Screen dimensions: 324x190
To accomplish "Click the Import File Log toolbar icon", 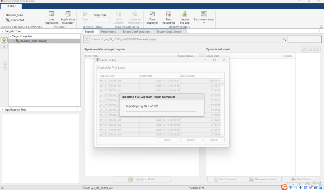I will [x=185, y=14].
